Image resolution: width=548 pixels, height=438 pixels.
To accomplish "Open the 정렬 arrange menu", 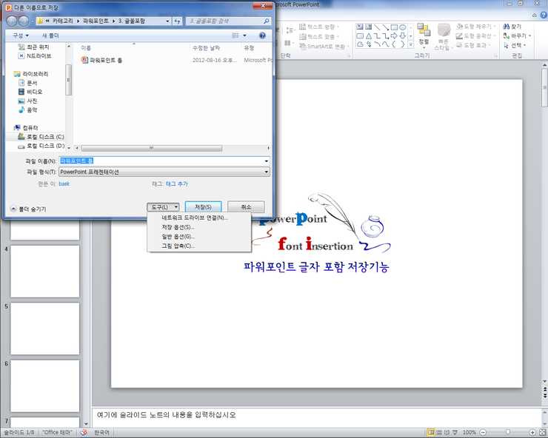I will click(x=424, y=36).
